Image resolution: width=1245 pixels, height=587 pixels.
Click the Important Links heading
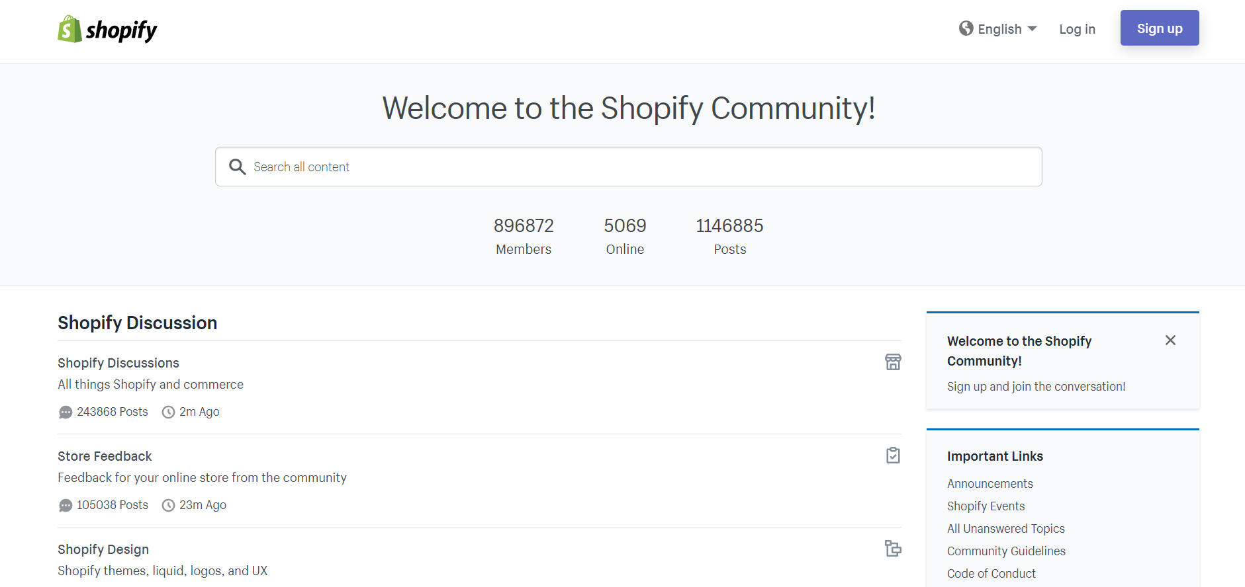(x=995, y=456)
